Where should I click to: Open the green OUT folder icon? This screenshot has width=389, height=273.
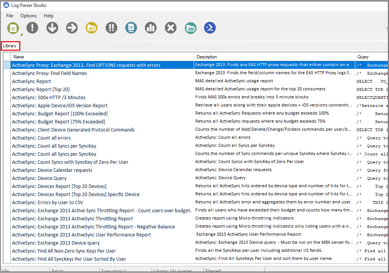tap(191, 28)
